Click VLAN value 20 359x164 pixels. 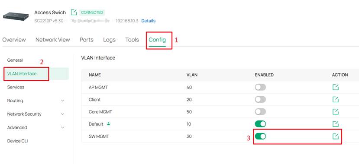click(x=189, y=100)
